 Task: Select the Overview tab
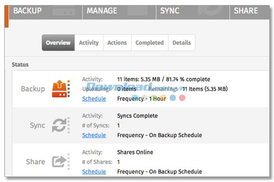(58, 43)
